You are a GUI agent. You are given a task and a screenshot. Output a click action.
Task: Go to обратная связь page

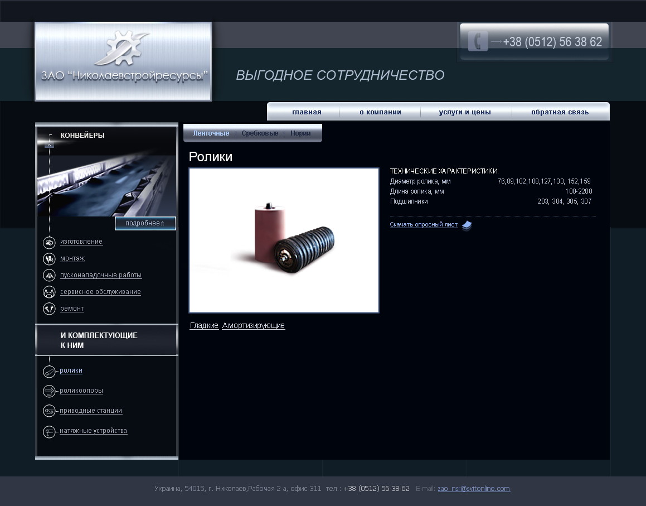pyautogui.click(x=560, y=112)
